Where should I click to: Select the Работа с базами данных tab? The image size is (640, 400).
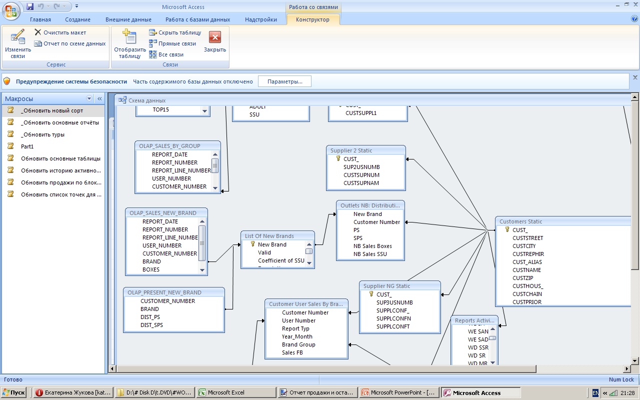click(198, 19)
